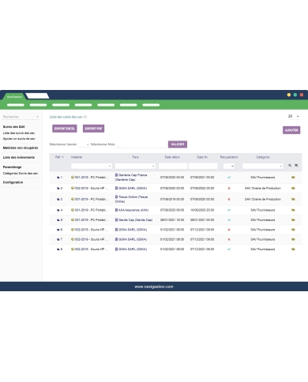Open the folder icon for row 6
Screen dimensions: 308x382
coord(293,230)
